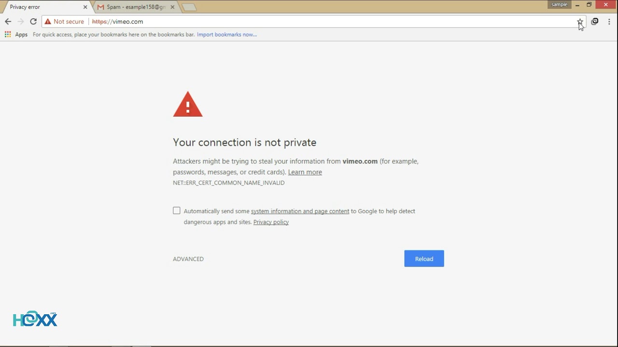This screenshot has width=618, height=347.
Task: Click the NET::ERR_CERT_COMMON_NAME_INVALID error code
Action: click(x=229, y=183)
